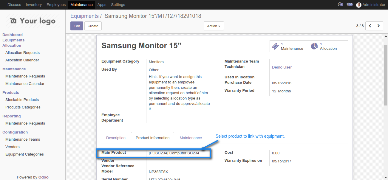This screenshot has width=388, height=180.
Task: Open the Settings menu
Action: 118,5
